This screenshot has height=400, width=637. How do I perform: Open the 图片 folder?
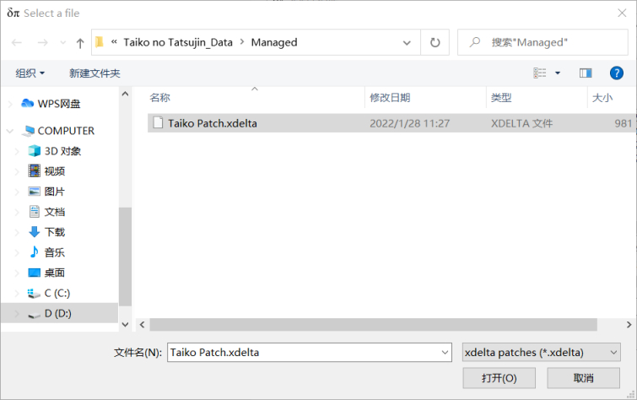(55, 192)
